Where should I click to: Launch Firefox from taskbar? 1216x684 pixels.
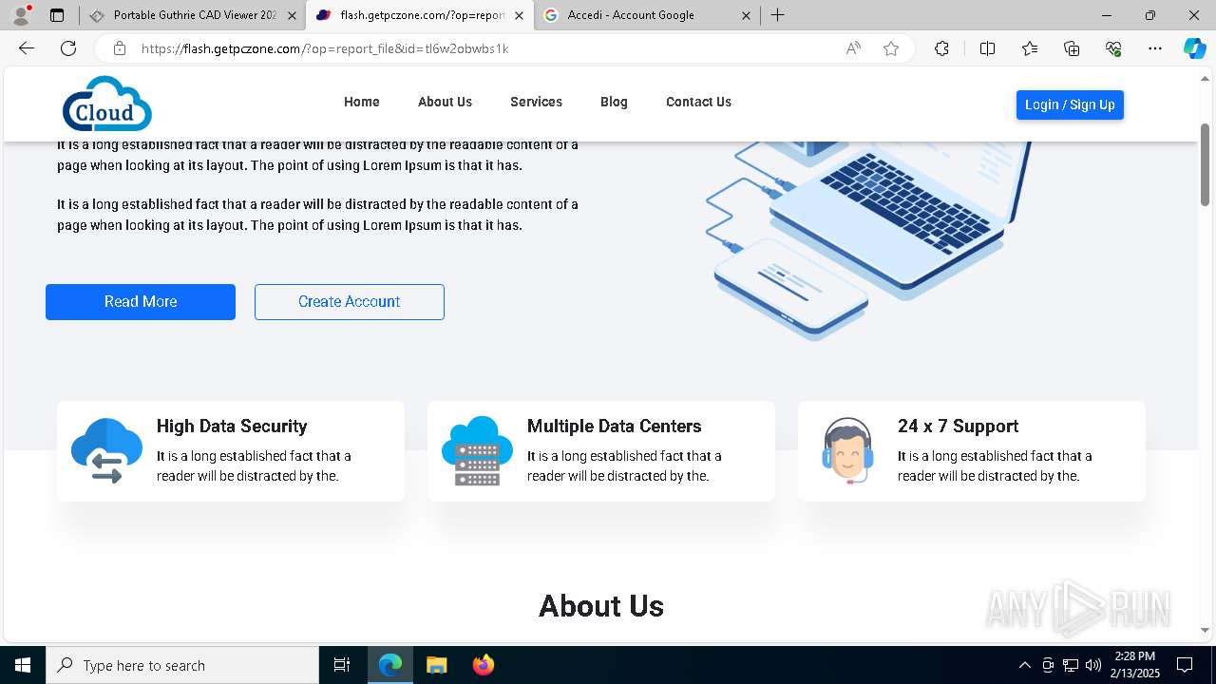[483, 665]
